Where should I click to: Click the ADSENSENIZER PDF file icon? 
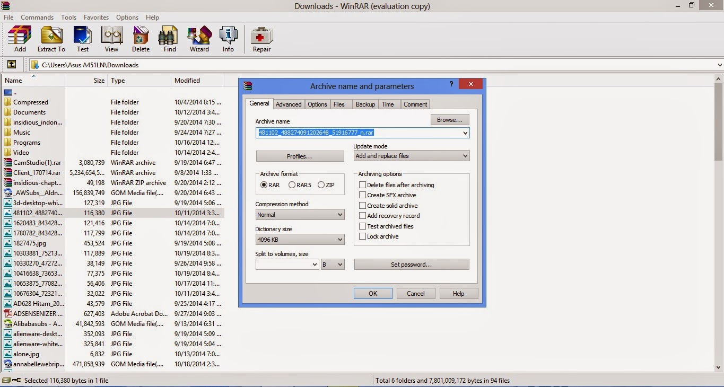(x=8, y=314)
